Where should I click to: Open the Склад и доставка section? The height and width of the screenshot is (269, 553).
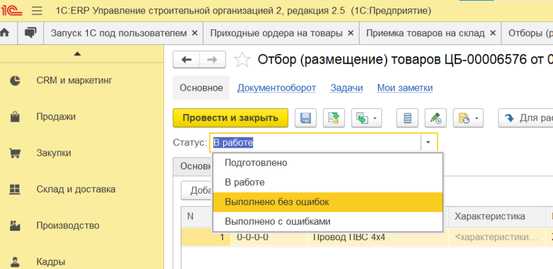75,189
